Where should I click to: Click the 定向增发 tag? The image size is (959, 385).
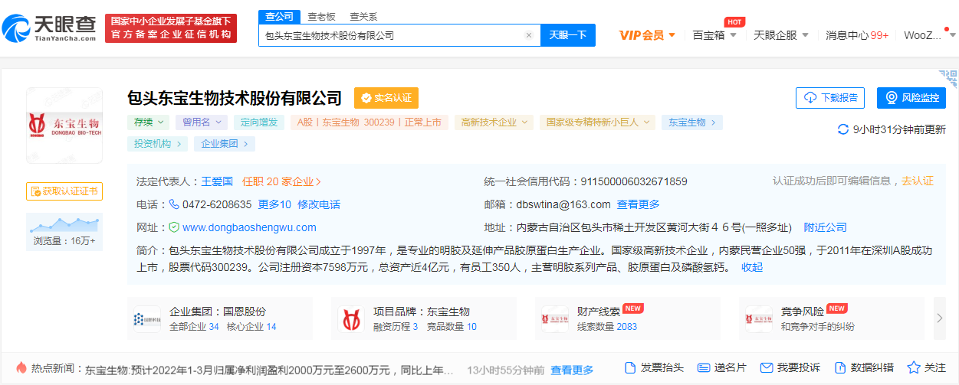coord(259,122)
